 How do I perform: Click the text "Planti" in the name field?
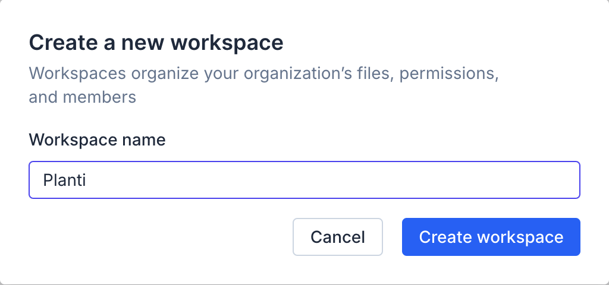pyautogui.click(x=65, y=180)
